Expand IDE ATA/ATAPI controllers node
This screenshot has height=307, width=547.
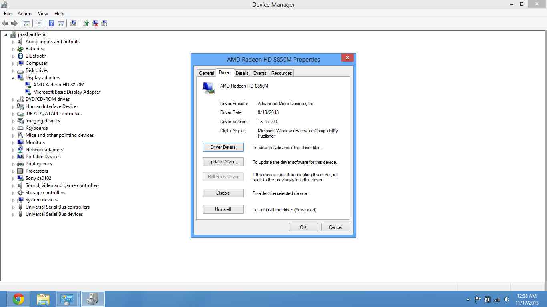click(13, 114)
